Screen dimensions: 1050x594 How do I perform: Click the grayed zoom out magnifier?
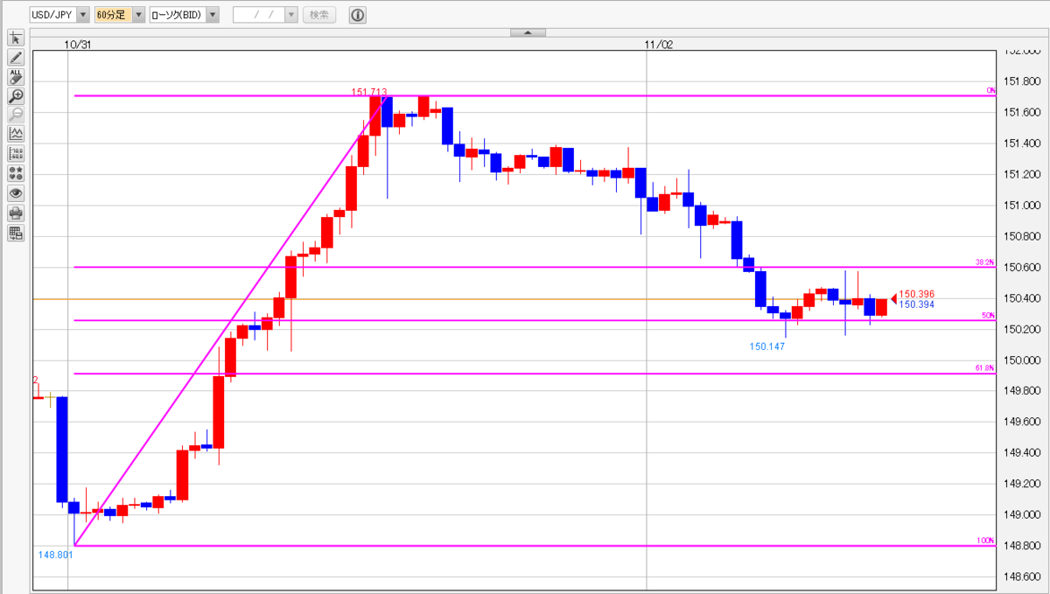tap(16, 115)
